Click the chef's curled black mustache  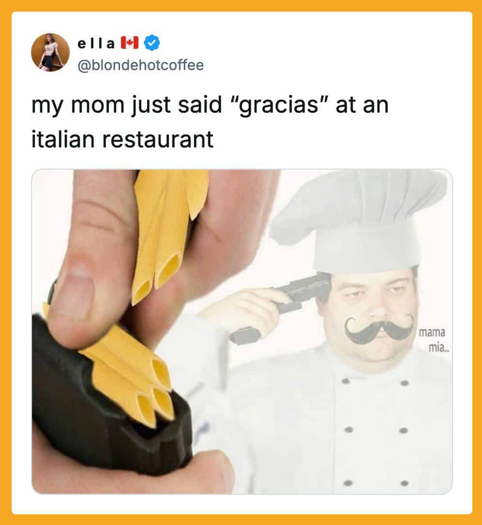pyautogui.click(x=379, y=329)
